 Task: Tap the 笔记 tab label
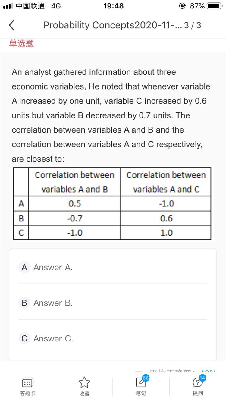(x=141, y=393)
